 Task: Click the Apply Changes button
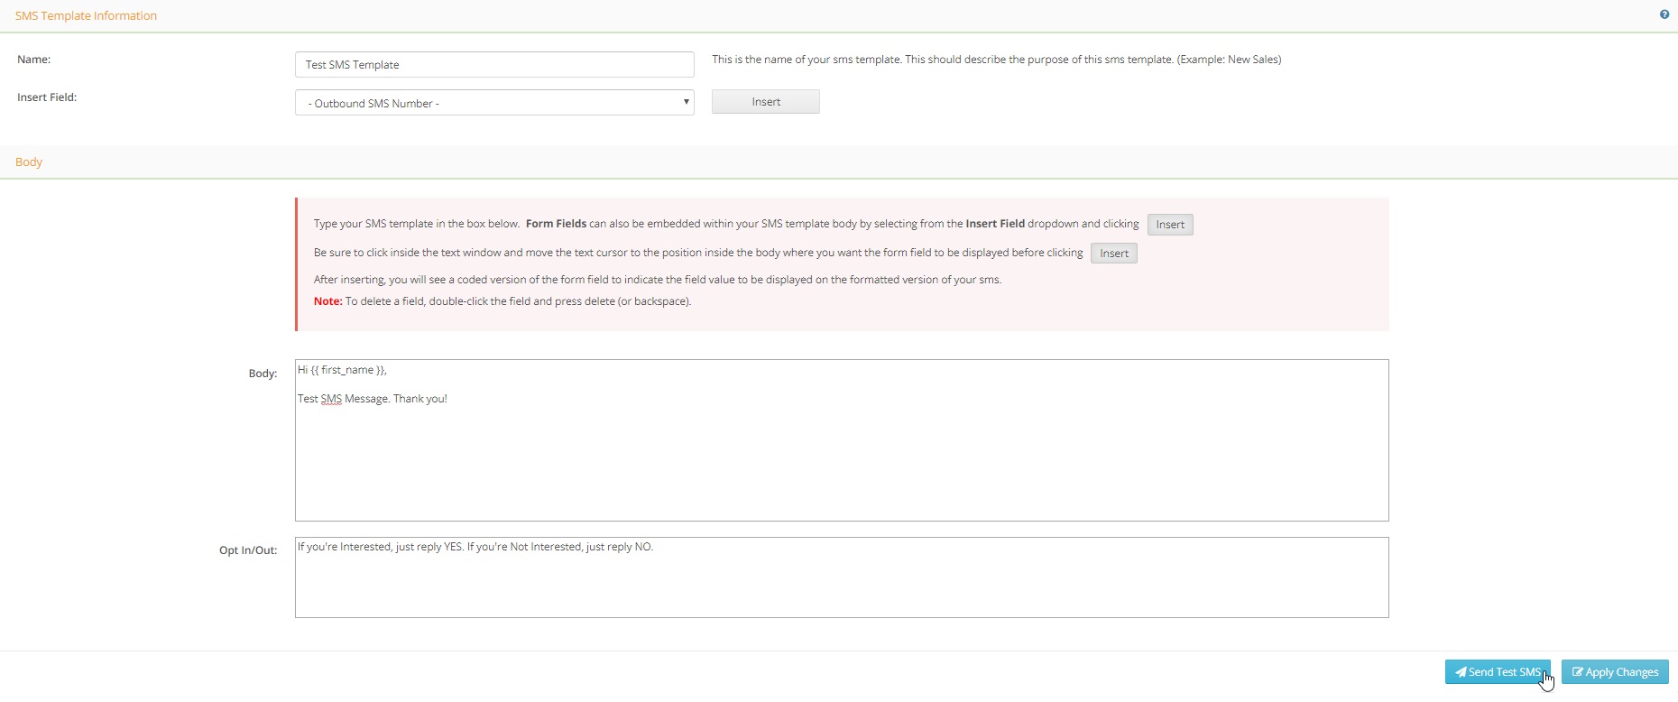pos(1615,672)
